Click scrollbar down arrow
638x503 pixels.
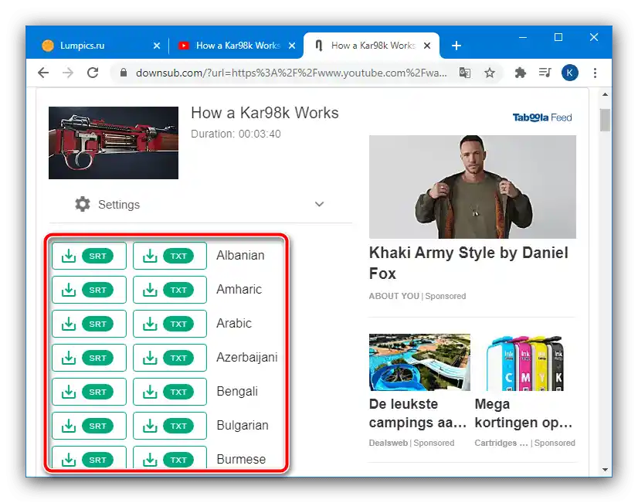605,470
